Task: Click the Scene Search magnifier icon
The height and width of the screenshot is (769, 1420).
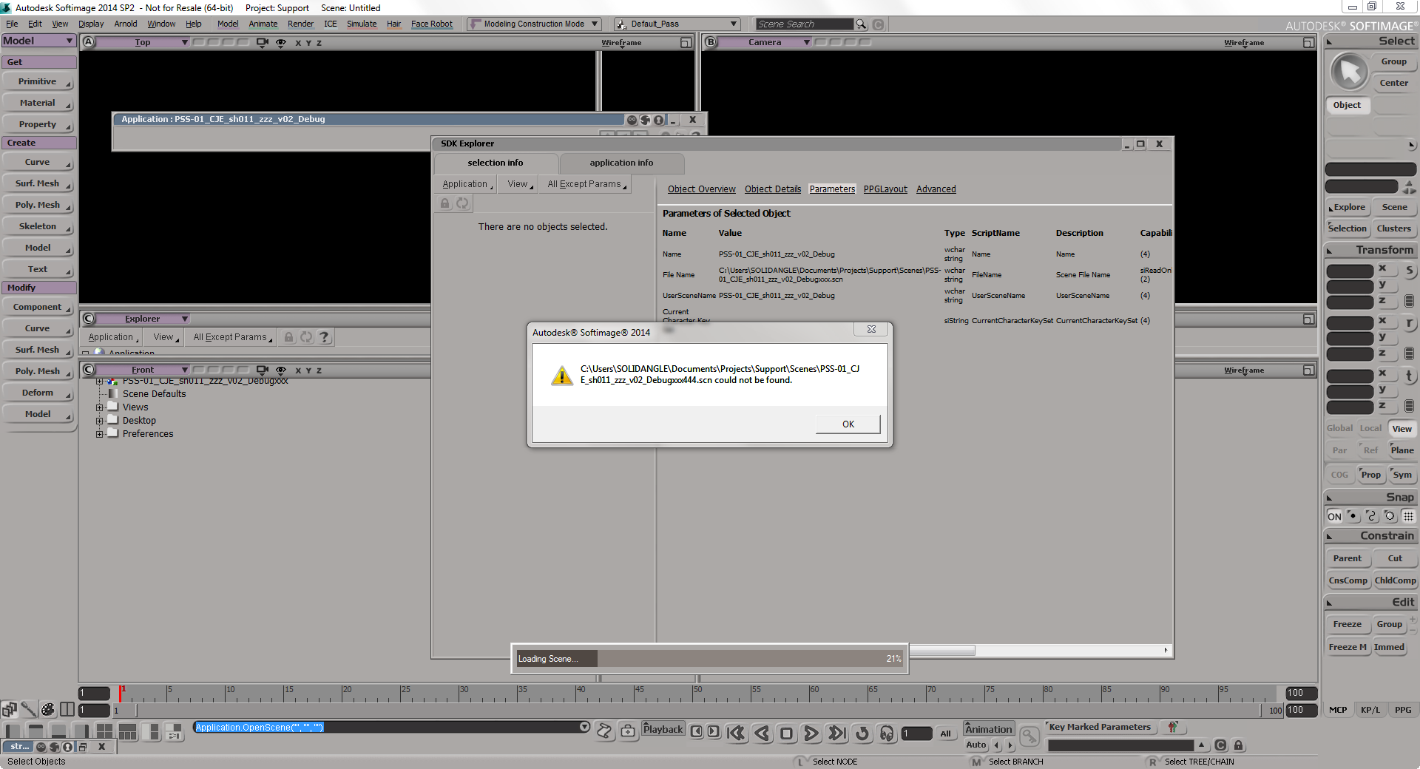Action: tap(861, 24)
